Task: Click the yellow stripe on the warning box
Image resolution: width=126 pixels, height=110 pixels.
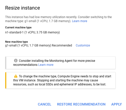Action: pyautogui.click(x=6, y=80)
